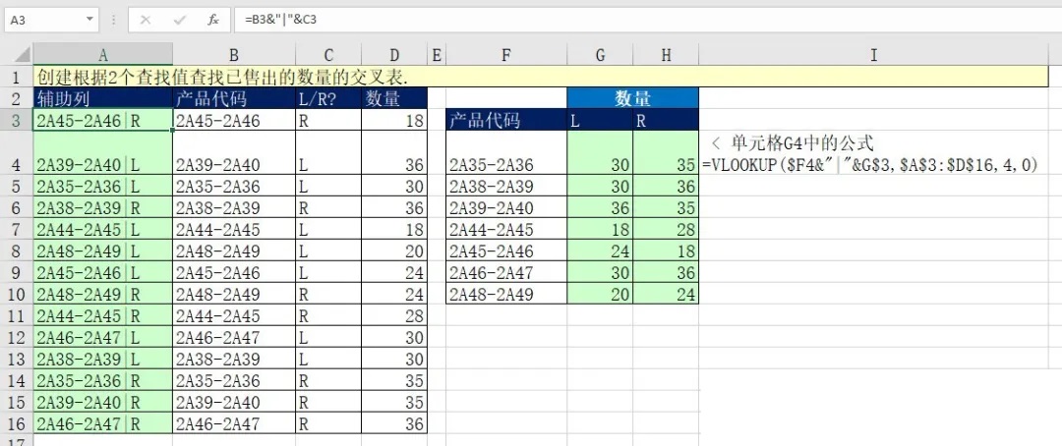Select row 16 header

tap(16, 423)
